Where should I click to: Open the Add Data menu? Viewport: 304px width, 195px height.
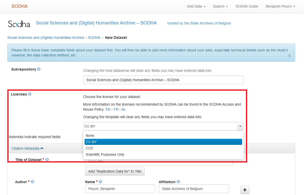pos(196,6)
